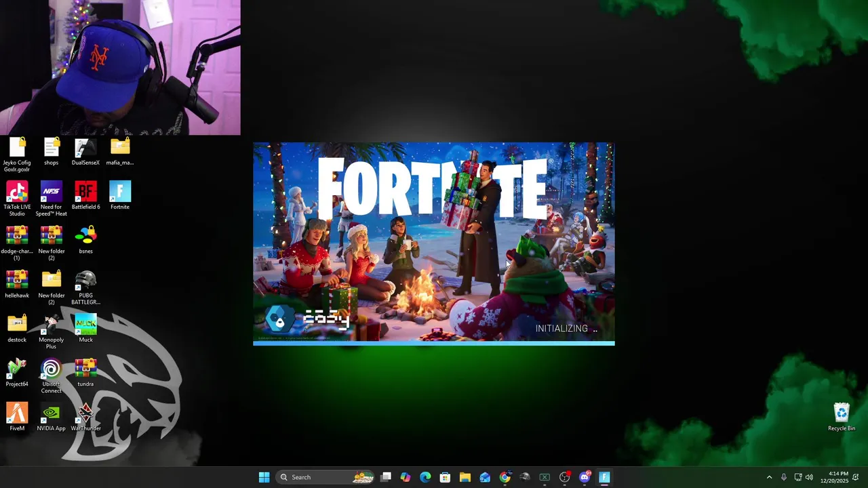Click the Easy Anti-Cheat logo
This screenshot has height=488, width=868.
pyautogui.click(x=307, y=319)
